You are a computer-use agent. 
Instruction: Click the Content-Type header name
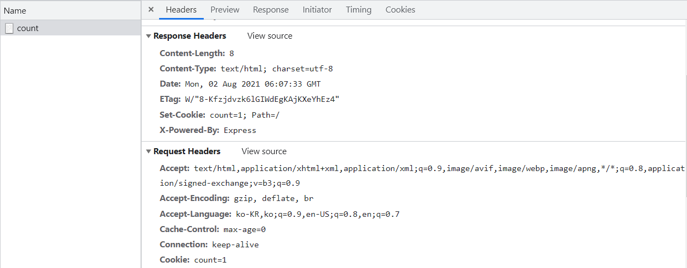(189, 69)
